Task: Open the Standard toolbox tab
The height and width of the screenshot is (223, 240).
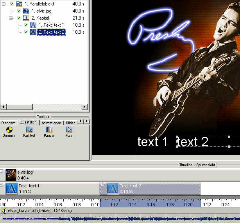Action: (x=8, y=123)
